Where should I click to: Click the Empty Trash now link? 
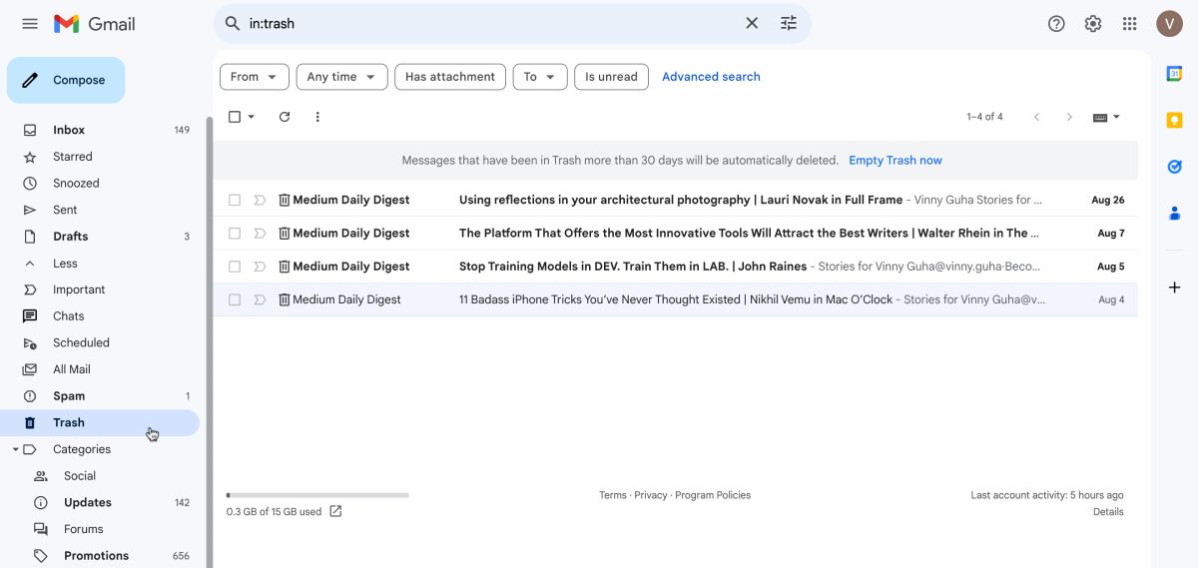895,160
